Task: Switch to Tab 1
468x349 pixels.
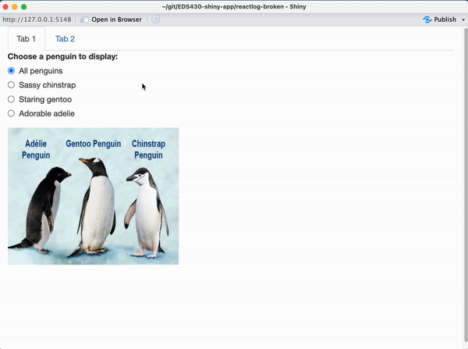Action: click(27, 39)
